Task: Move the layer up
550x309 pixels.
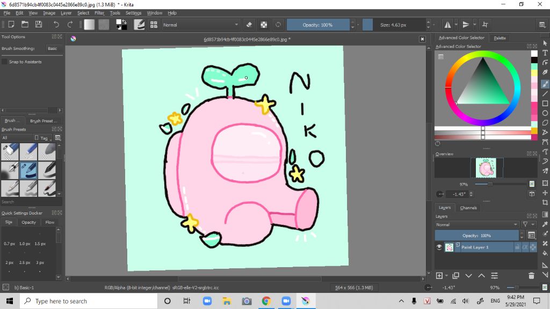Action: click(x=482, y=276)
